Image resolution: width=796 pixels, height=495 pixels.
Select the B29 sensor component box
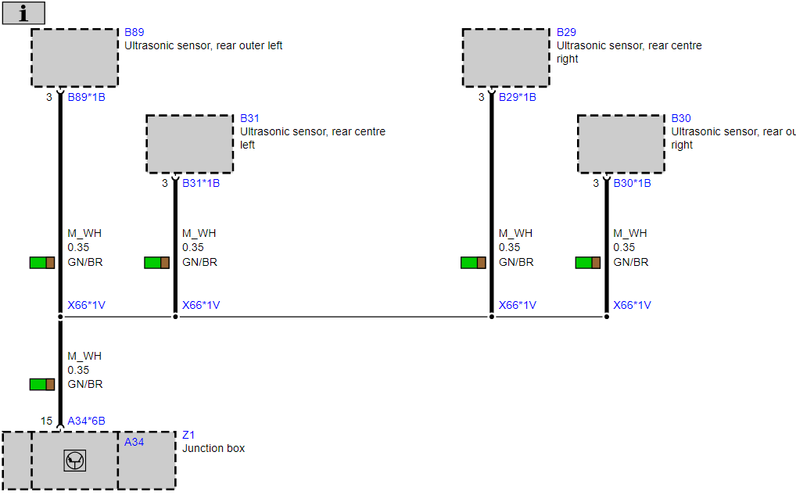coord(506,58)
